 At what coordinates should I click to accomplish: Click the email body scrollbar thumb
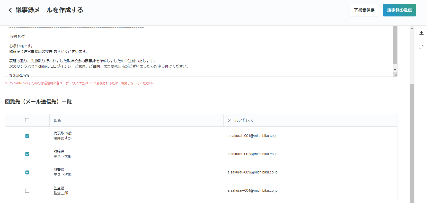point(395,45)
